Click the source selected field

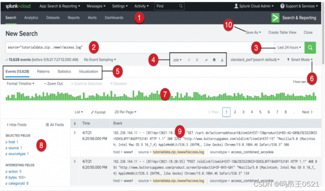[x=14, y=148]
